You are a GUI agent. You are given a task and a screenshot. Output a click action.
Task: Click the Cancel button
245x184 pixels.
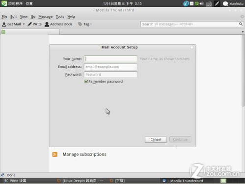156,139
